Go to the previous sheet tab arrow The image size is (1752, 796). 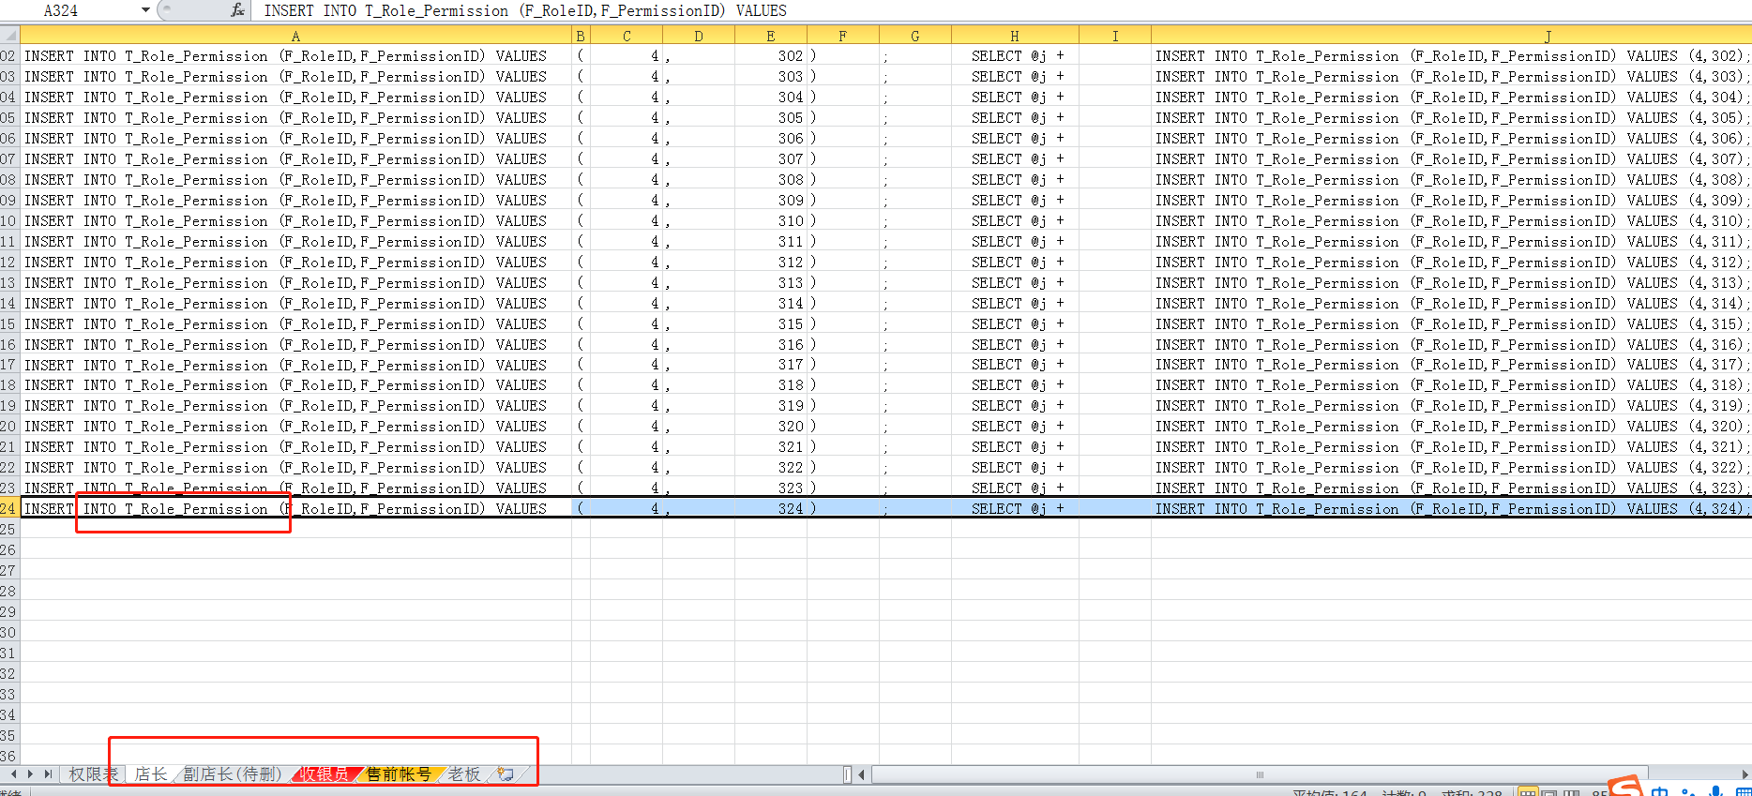14,774
